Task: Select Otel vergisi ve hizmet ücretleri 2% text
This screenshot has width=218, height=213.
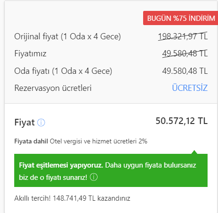Action: 99,141
